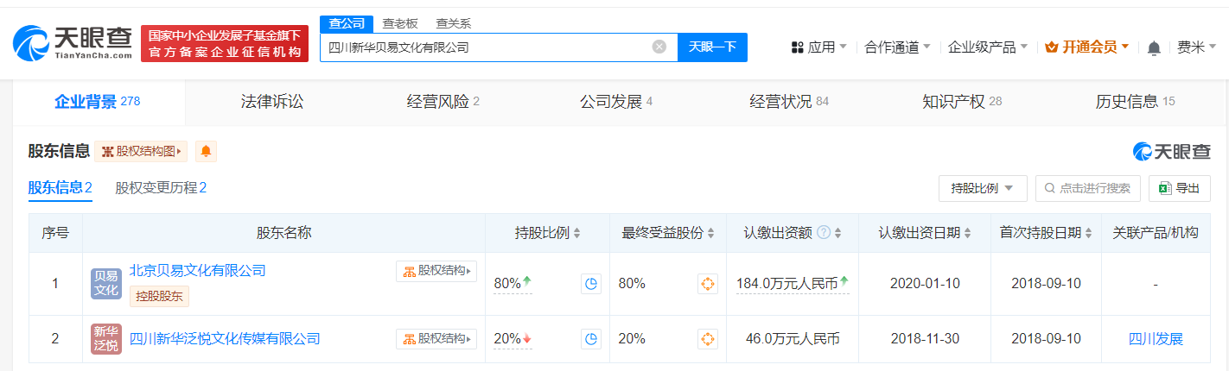Image resolution: width=1229 pixels, height=371 pixels.
Task: Click target icon for 80% beneficial shares
Action: tap(708, 284)
